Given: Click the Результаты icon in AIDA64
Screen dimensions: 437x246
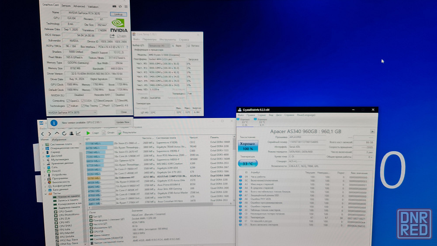Looking at the screenshot, I should [120, 132].
